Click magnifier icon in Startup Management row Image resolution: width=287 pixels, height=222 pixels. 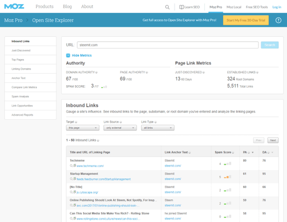[71, 179]
